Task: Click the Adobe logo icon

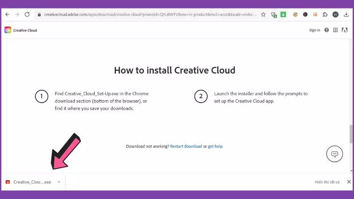Action: 345,30
